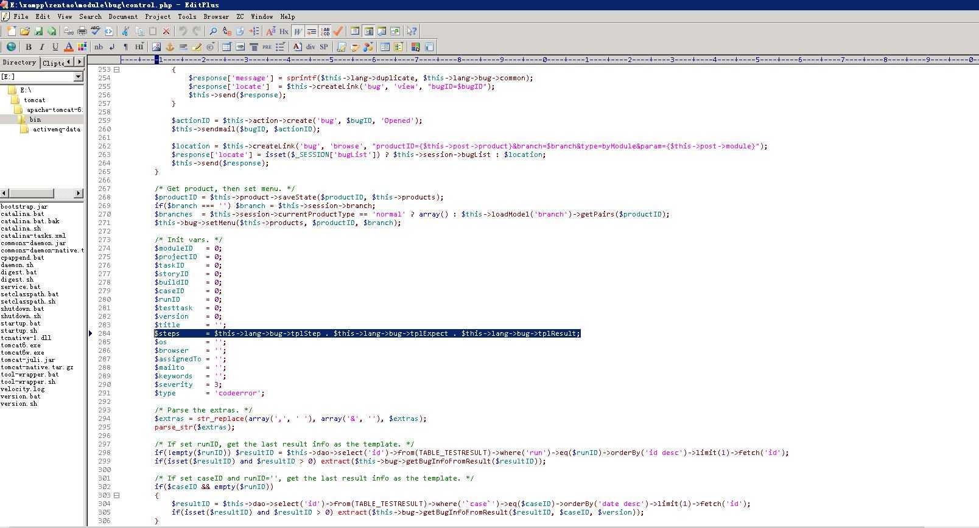Click the Redo arrow icon
Viewport: 979px width, 528px height.
(197, 31)
